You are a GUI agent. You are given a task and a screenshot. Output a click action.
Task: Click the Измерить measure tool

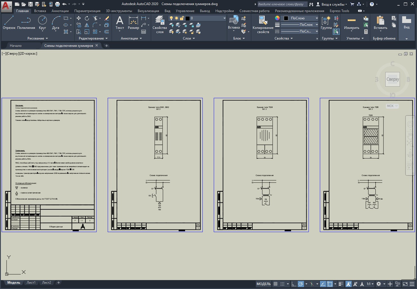pyautogui.click(x=351, y=23)
